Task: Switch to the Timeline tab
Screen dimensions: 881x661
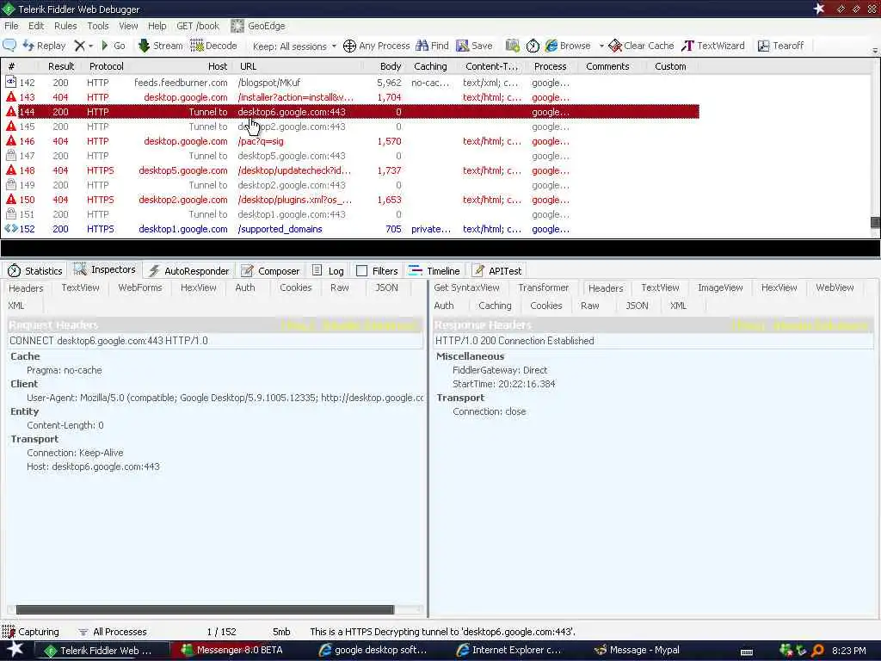Action: coord(434,271)
